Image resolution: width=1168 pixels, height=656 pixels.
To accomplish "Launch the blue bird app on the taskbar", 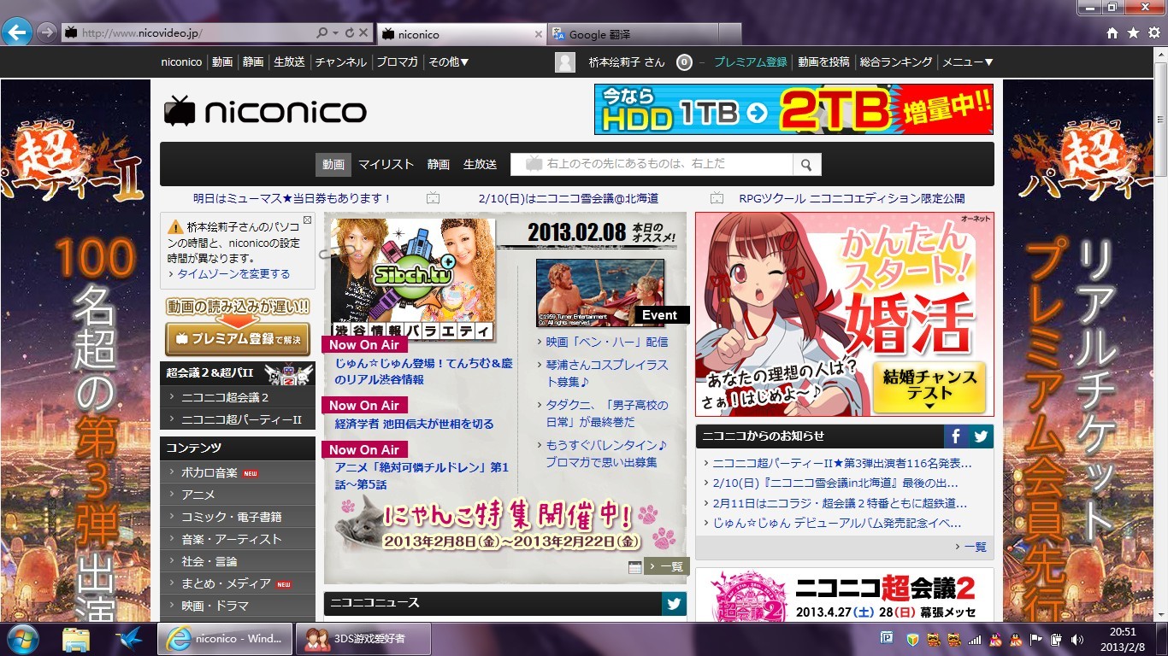I will (x=129, y=639).
